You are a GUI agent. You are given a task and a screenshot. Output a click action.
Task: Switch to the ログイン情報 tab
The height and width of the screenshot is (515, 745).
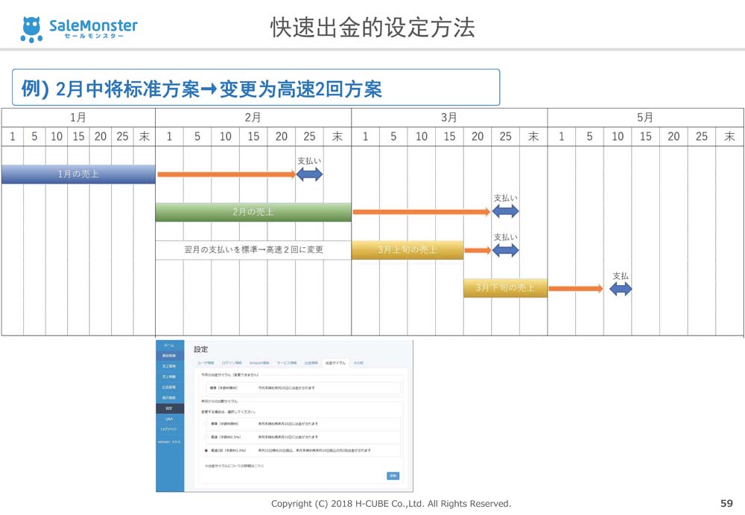(x=232, y=362)
